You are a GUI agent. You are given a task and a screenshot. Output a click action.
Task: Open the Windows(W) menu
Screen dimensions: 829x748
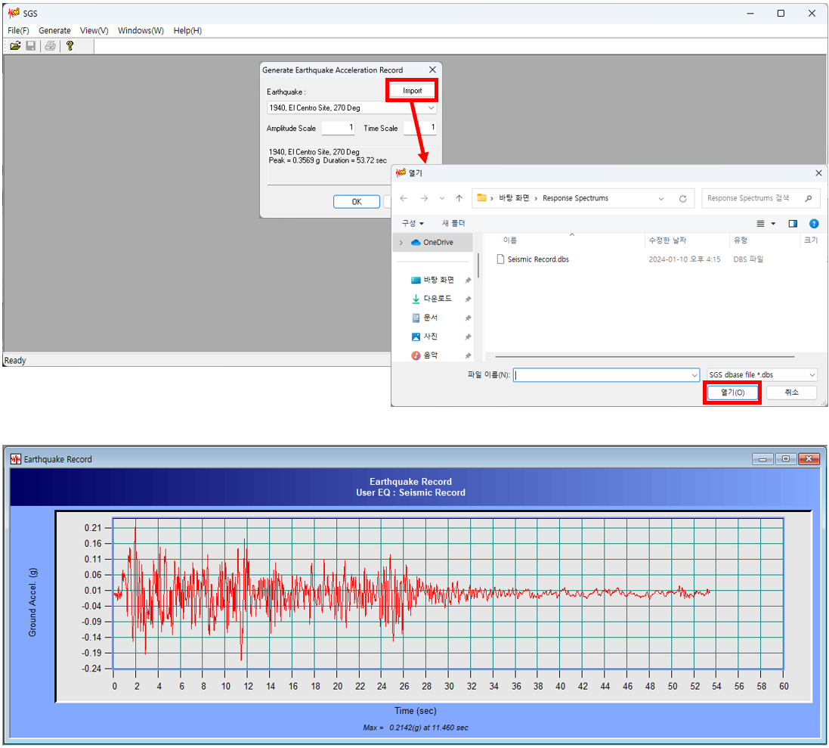(x=141, y=30)
